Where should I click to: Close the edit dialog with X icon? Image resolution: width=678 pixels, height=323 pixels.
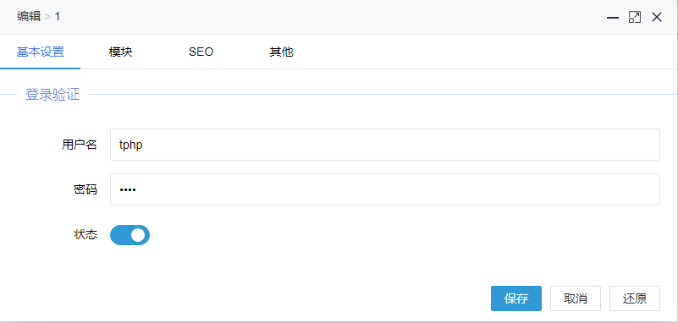tap(657, 17)
